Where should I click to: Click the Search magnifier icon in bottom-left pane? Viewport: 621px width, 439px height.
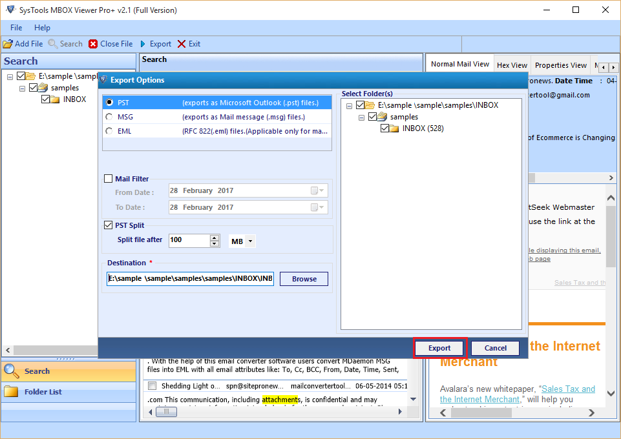(x=11, y=371)
